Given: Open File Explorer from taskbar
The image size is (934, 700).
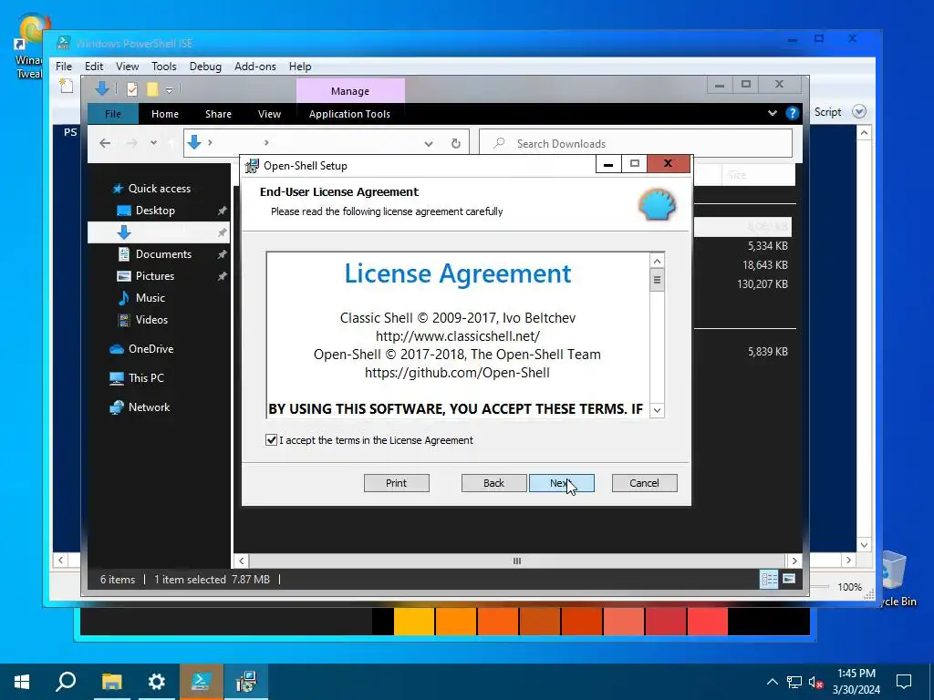Looking at the screenshot, I should click(x=111, y=682).
